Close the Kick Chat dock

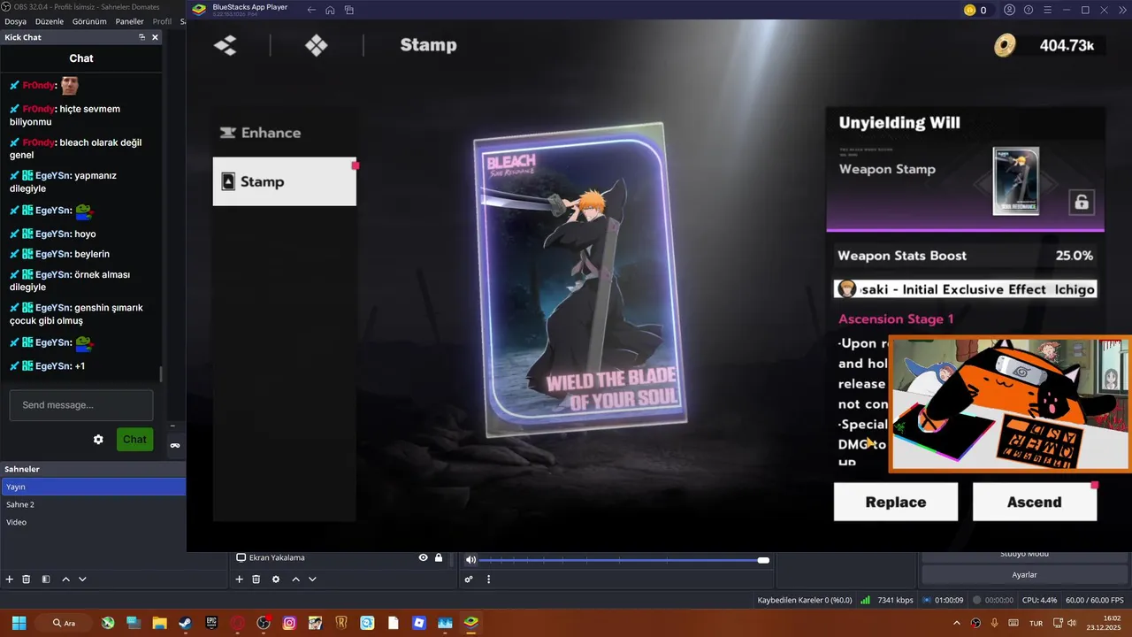point(155,37)
